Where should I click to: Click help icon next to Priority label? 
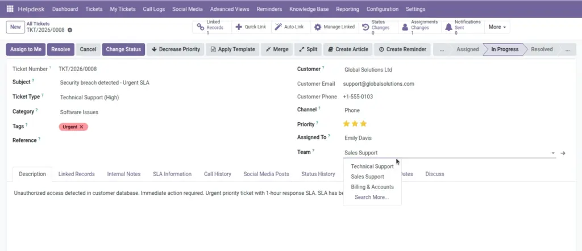coord(317,123)
